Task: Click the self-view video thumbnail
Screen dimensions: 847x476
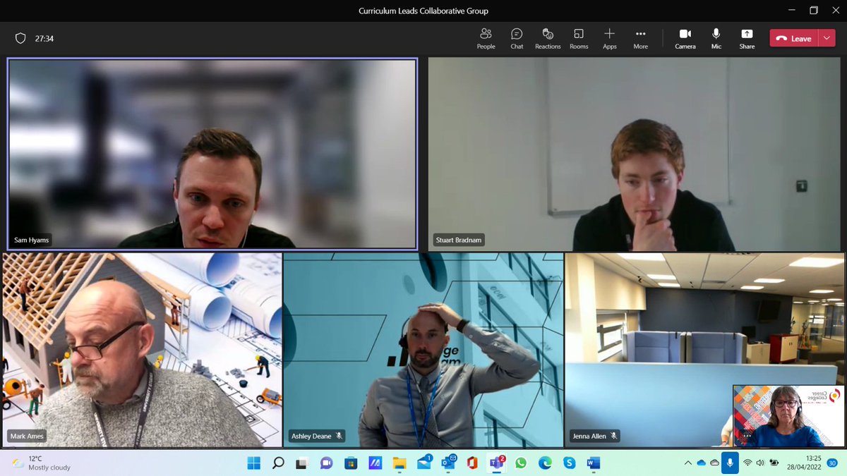Action: point(788,415)
